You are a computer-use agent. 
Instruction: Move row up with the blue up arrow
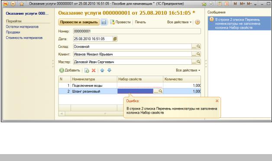(102, 70)
